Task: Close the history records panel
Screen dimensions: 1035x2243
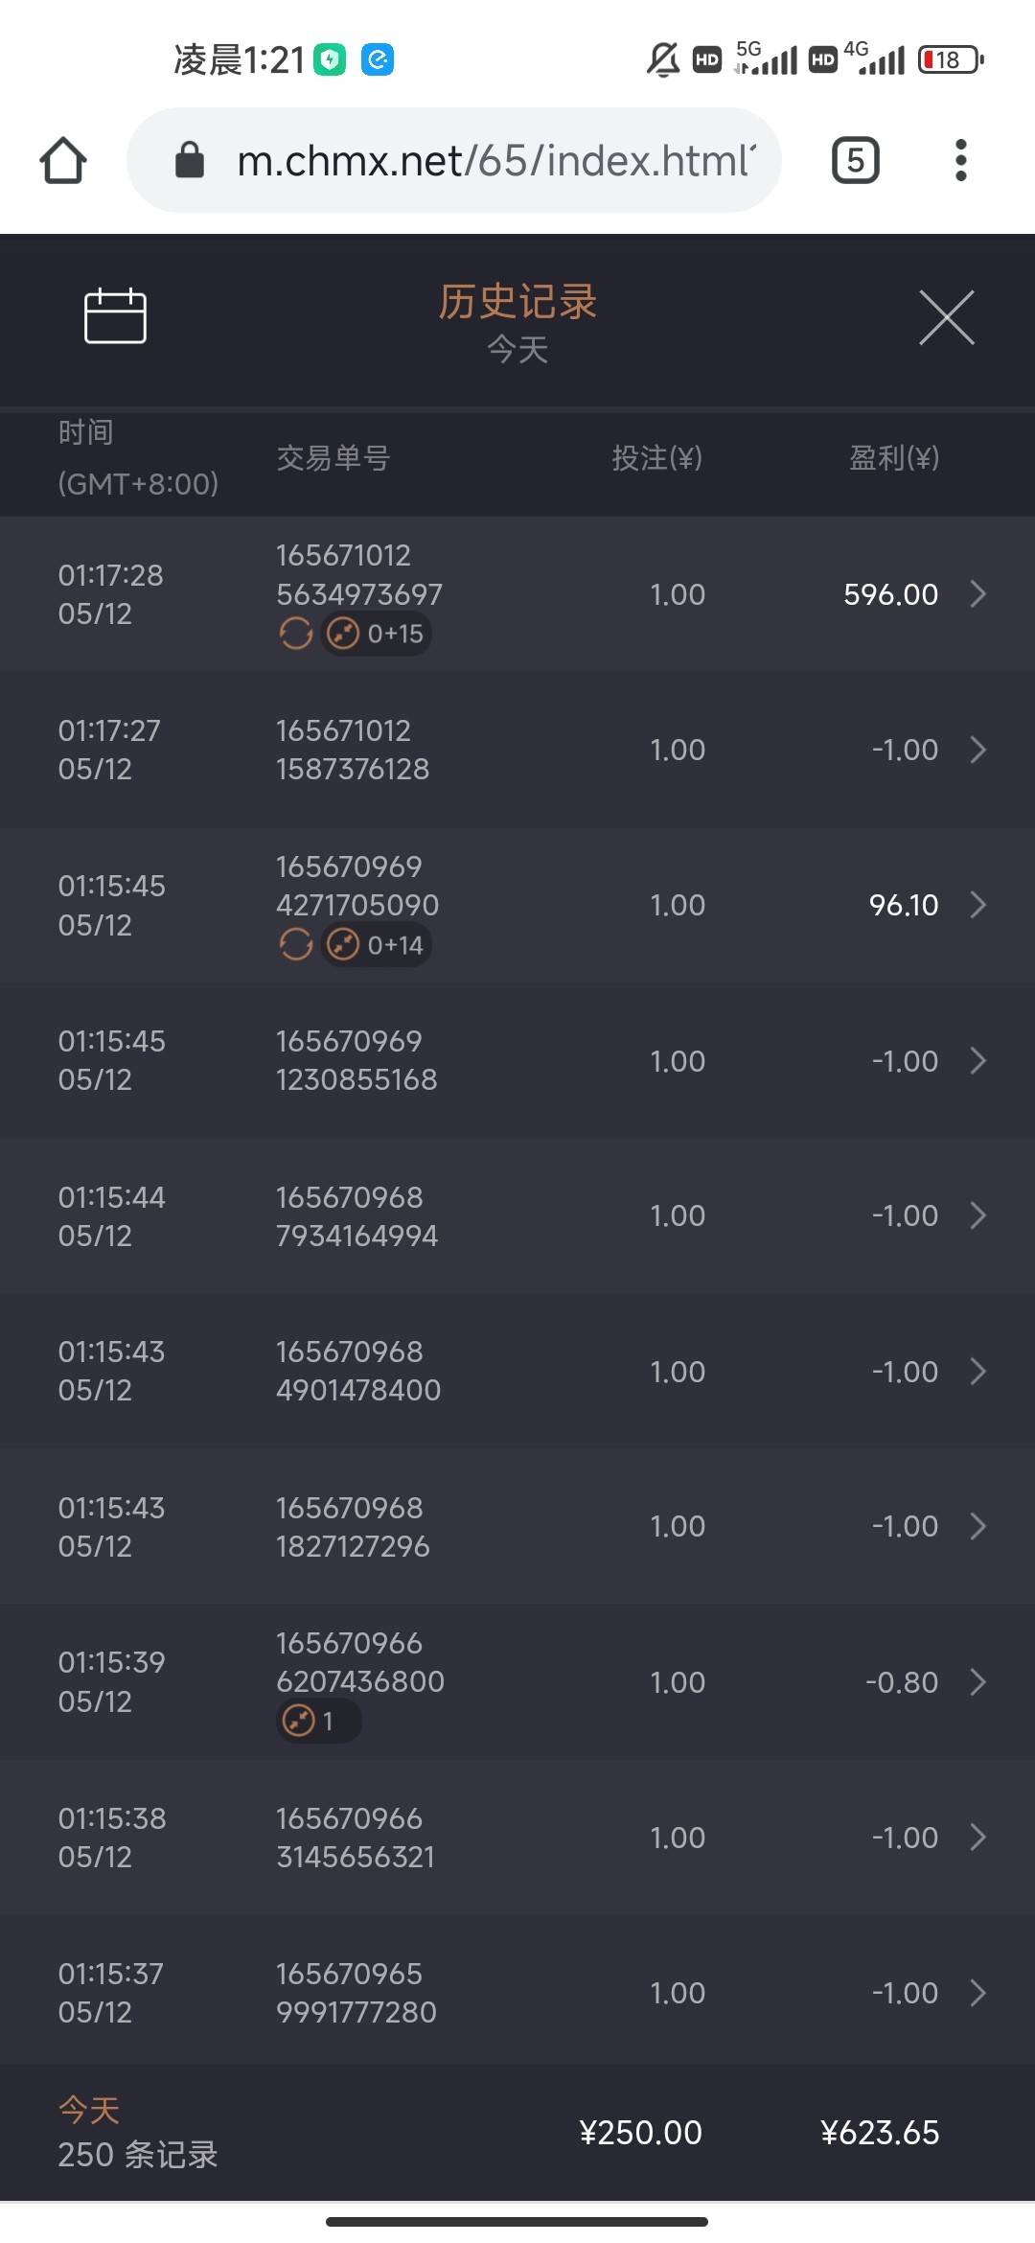Action: coord(946,317)
